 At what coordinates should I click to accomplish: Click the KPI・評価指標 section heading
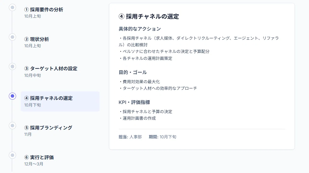point(134,102)
